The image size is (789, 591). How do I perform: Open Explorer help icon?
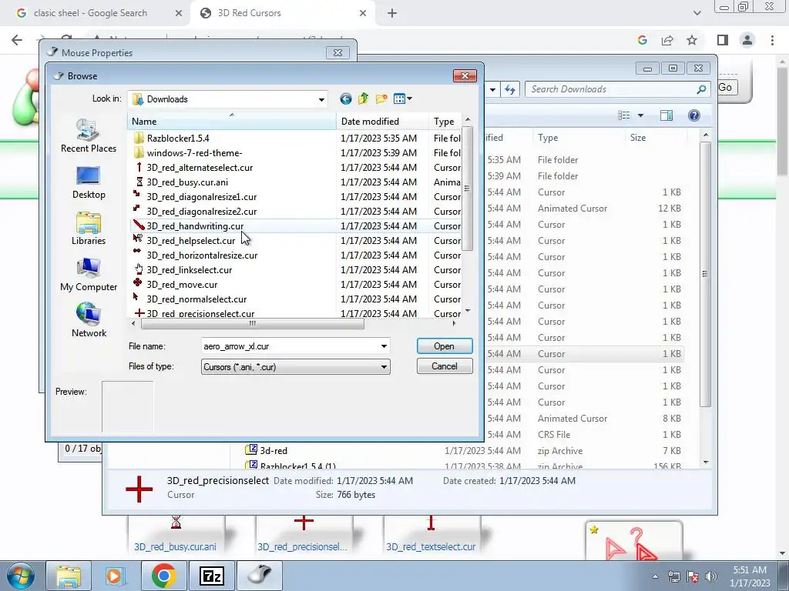click(x=694, y=115)
